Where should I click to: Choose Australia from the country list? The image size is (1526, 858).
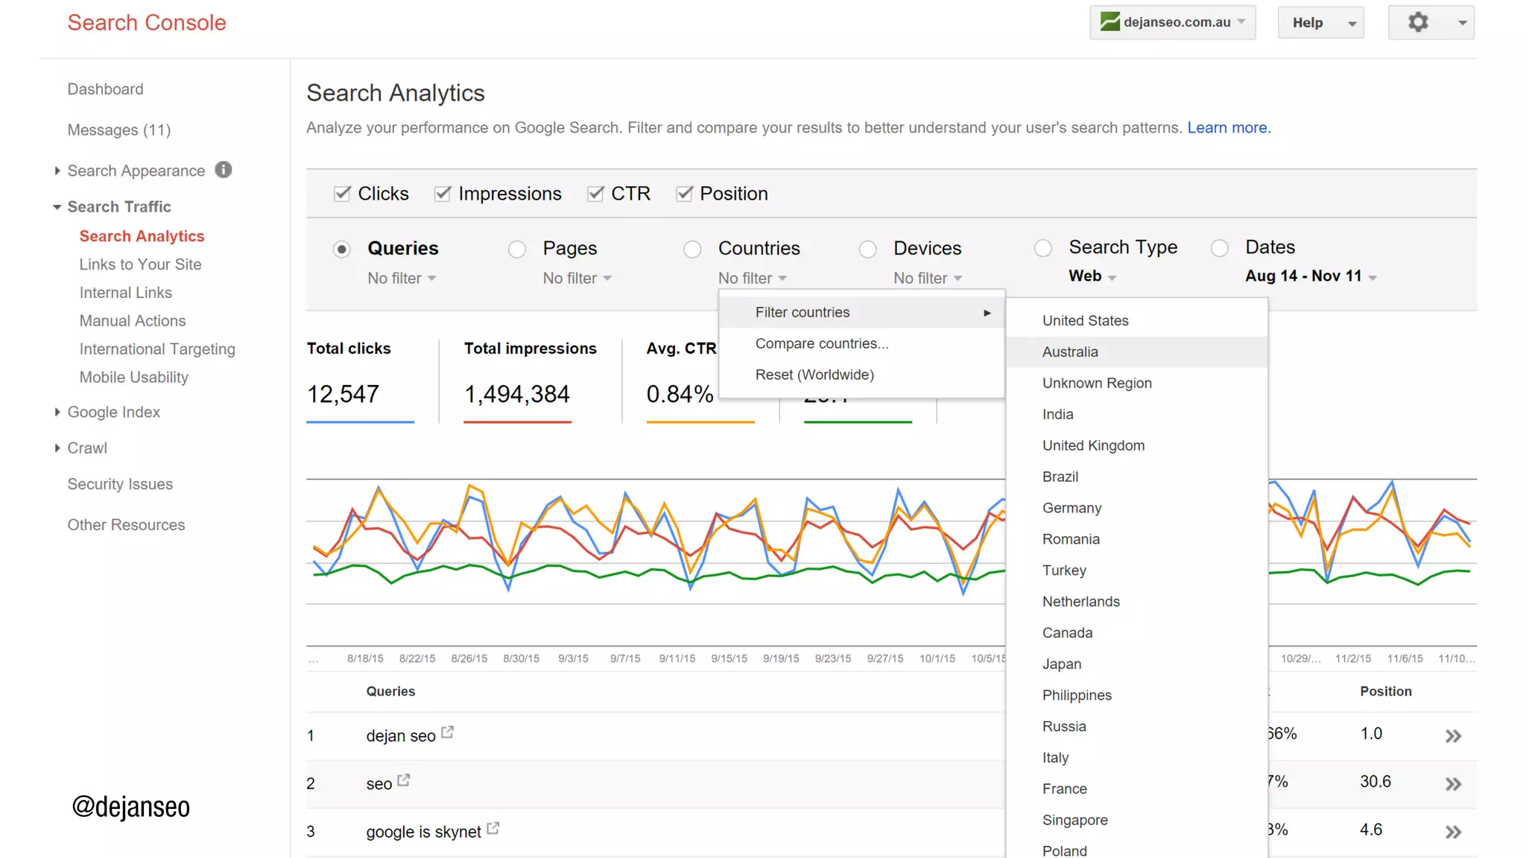coord(1070,352)
